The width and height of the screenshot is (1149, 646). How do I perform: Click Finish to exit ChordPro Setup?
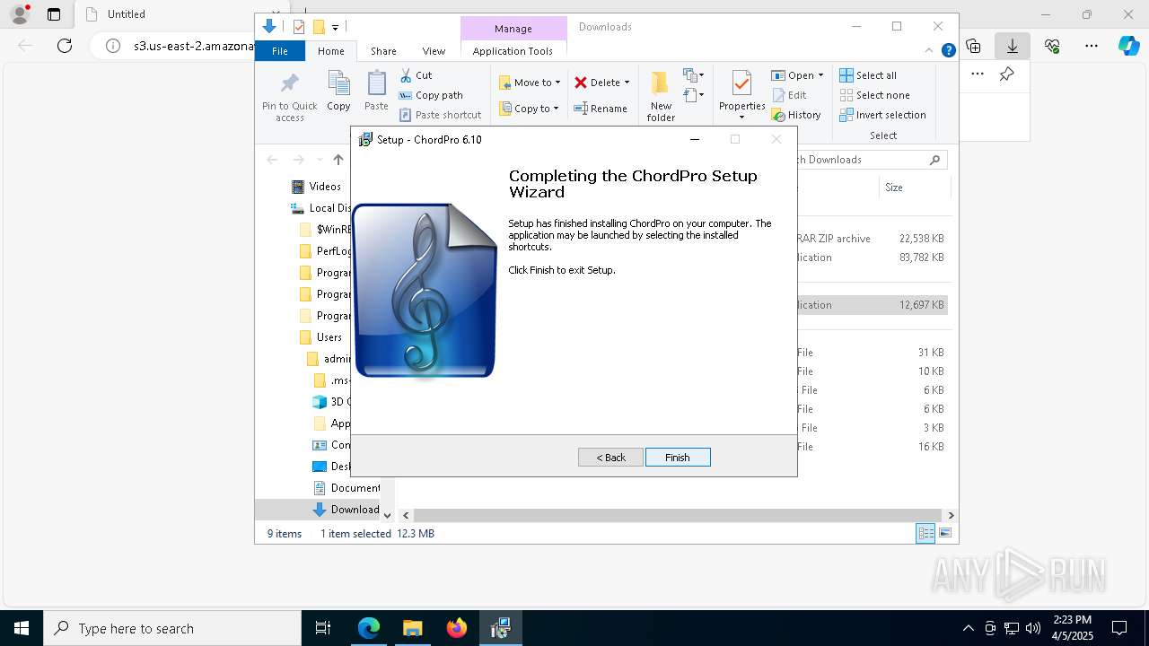pyautogui.click(x=678, y=458)
